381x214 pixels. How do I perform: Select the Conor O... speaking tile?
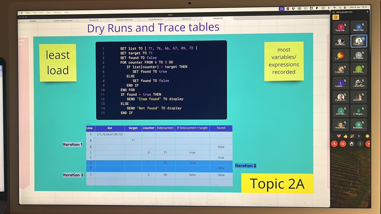pyautogui.click(x=359, y=41)
